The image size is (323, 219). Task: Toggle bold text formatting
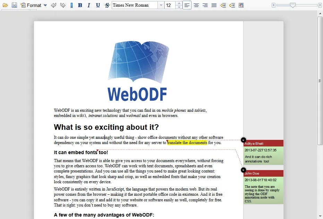80,5
